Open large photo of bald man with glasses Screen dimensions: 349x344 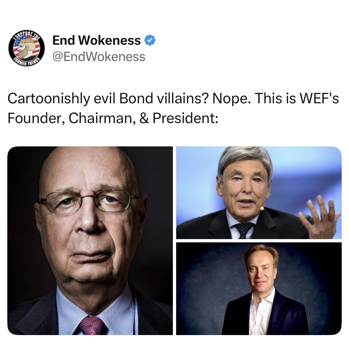[90, 241]
